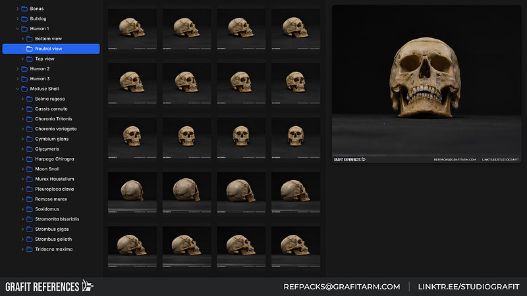Select the Human 3 label

click(40, 79)
